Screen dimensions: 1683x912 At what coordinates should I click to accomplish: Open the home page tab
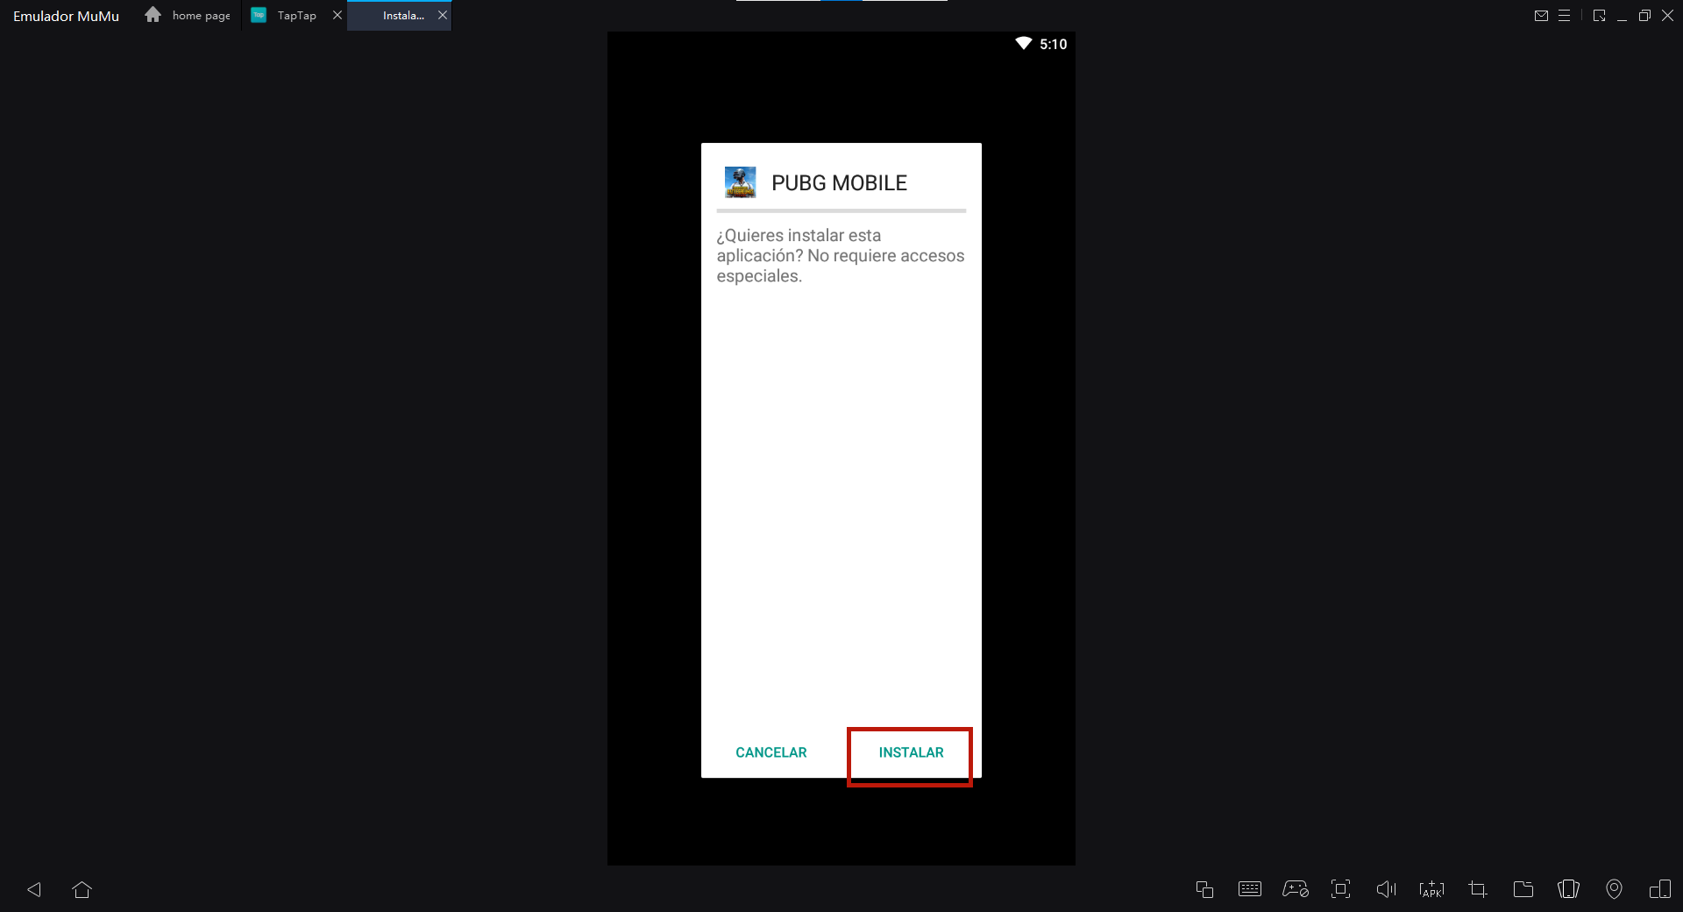(x=188, y=16)
